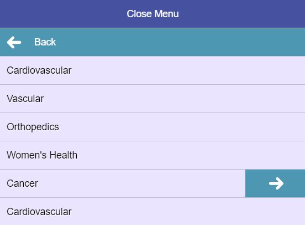
Task: Click the right arrow icon beside Cancer
Action: click(276, 183)
